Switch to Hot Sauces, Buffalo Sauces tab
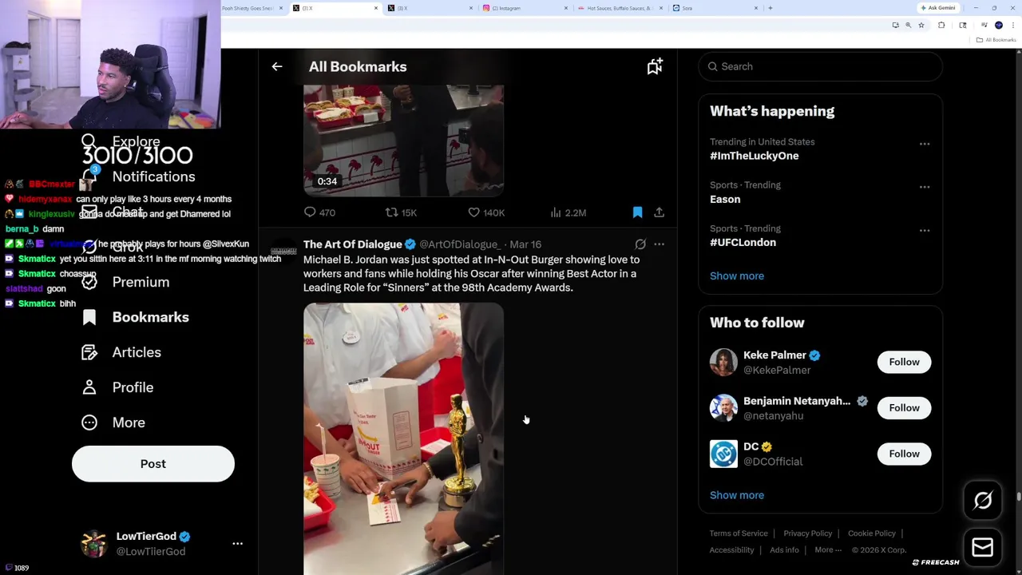The image size is (1022, 575). tap(619, 8)
